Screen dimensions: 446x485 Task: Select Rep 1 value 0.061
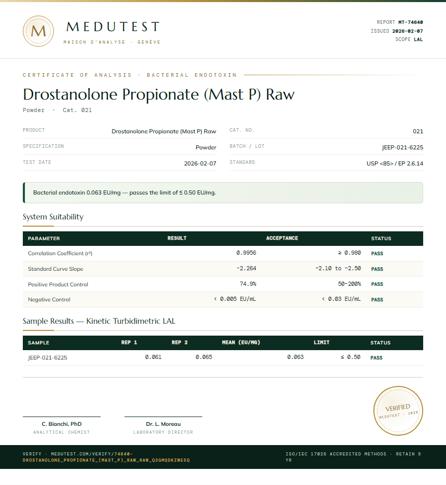(x=154, y=357)
